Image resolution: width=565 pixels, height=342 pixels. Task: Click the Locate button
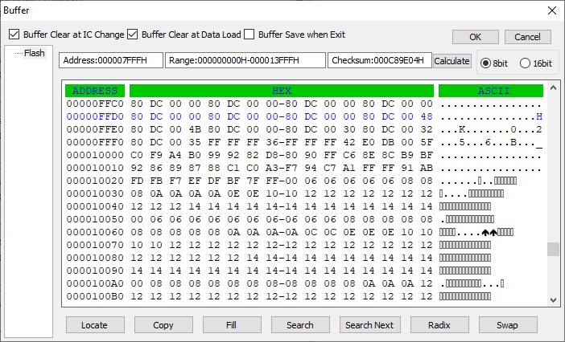click(x=93, y=325)
